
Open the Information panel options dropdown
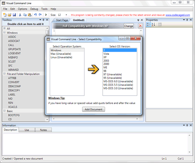click(x=184, y=125)
